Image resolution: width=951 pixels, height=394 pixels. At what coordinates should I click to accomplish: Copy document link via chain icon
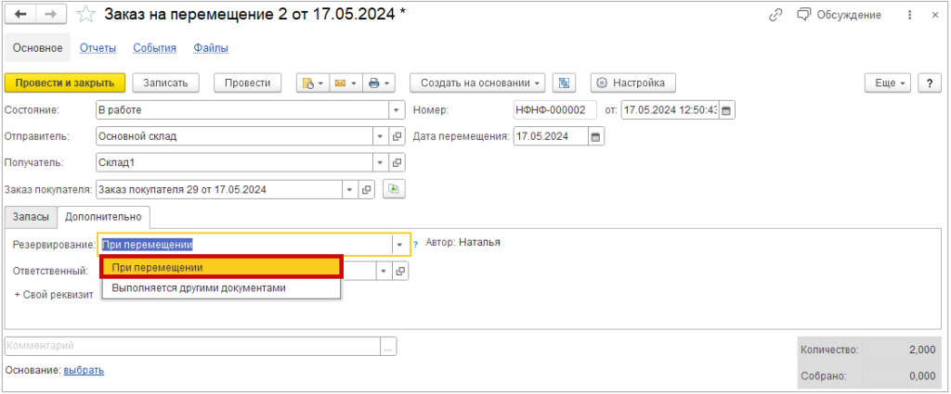click(x=775, y=15)
